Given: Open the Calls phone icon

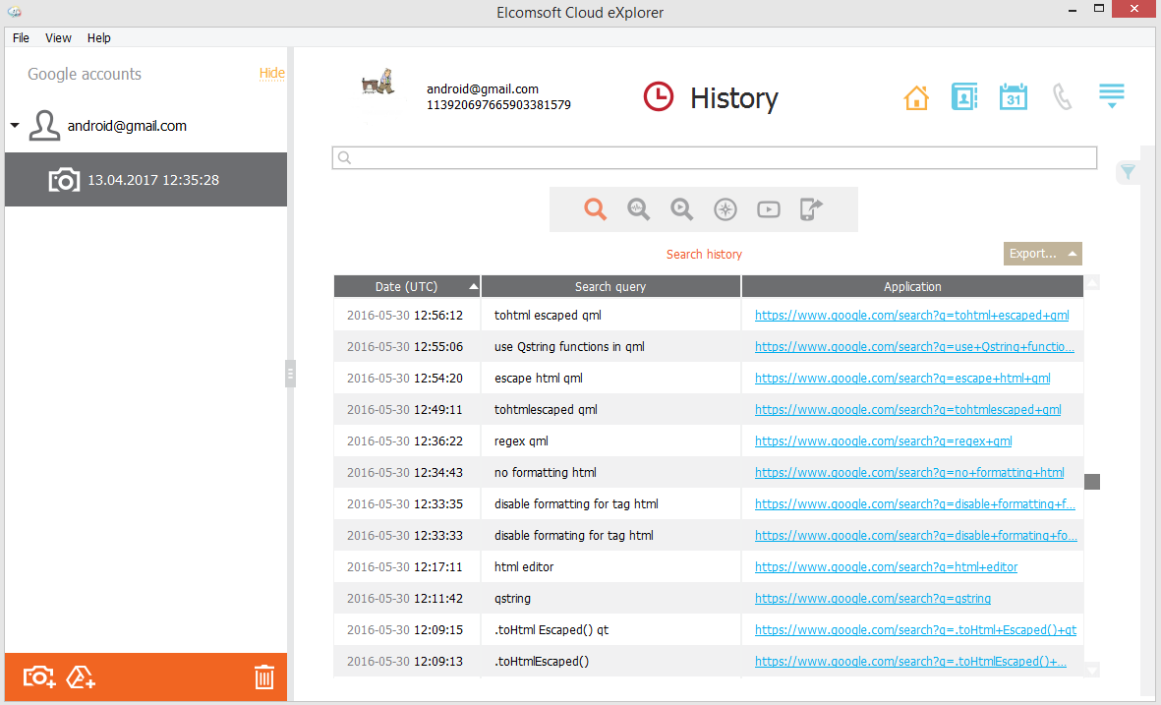Looking at the screenshot, I should tap(1062, 97).
